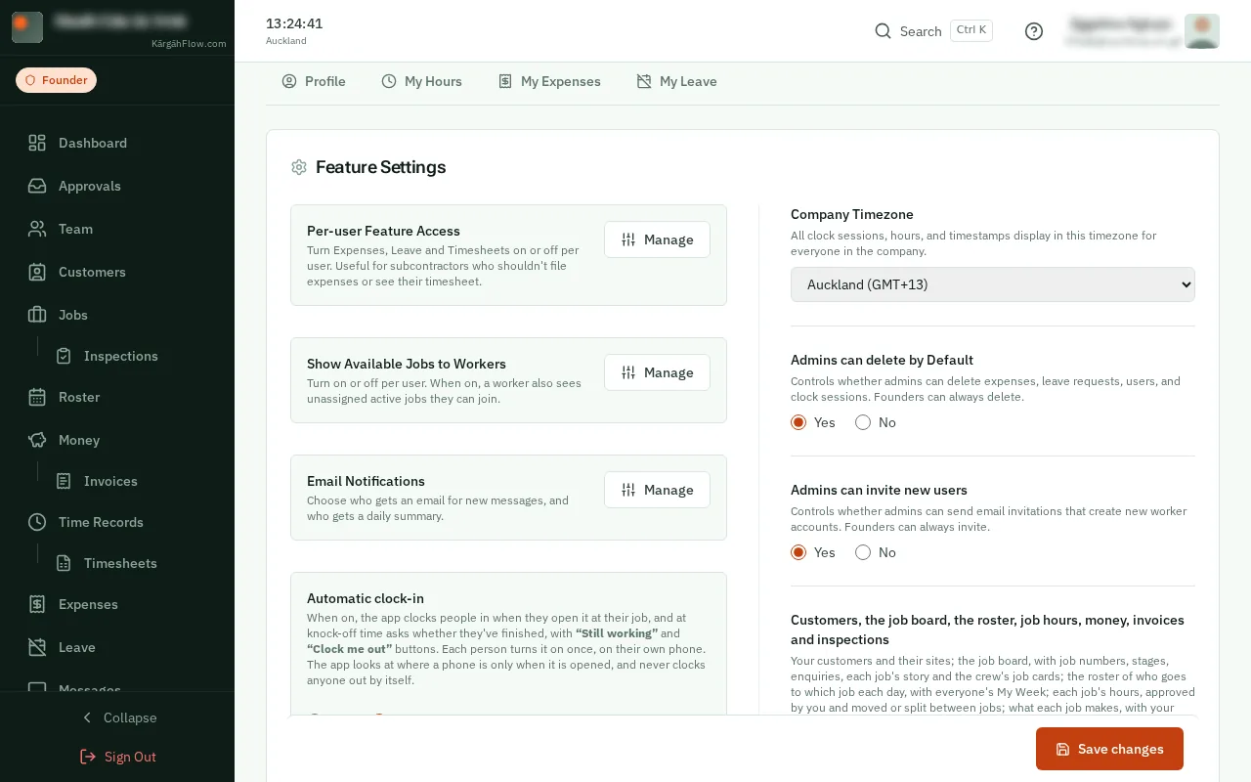Click the Roster calendar icon

tap(37, 397)
